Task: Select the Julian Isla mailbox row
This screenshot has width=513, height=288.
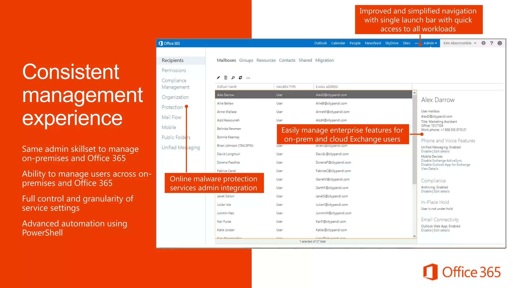Action: [x=313, y=205]
